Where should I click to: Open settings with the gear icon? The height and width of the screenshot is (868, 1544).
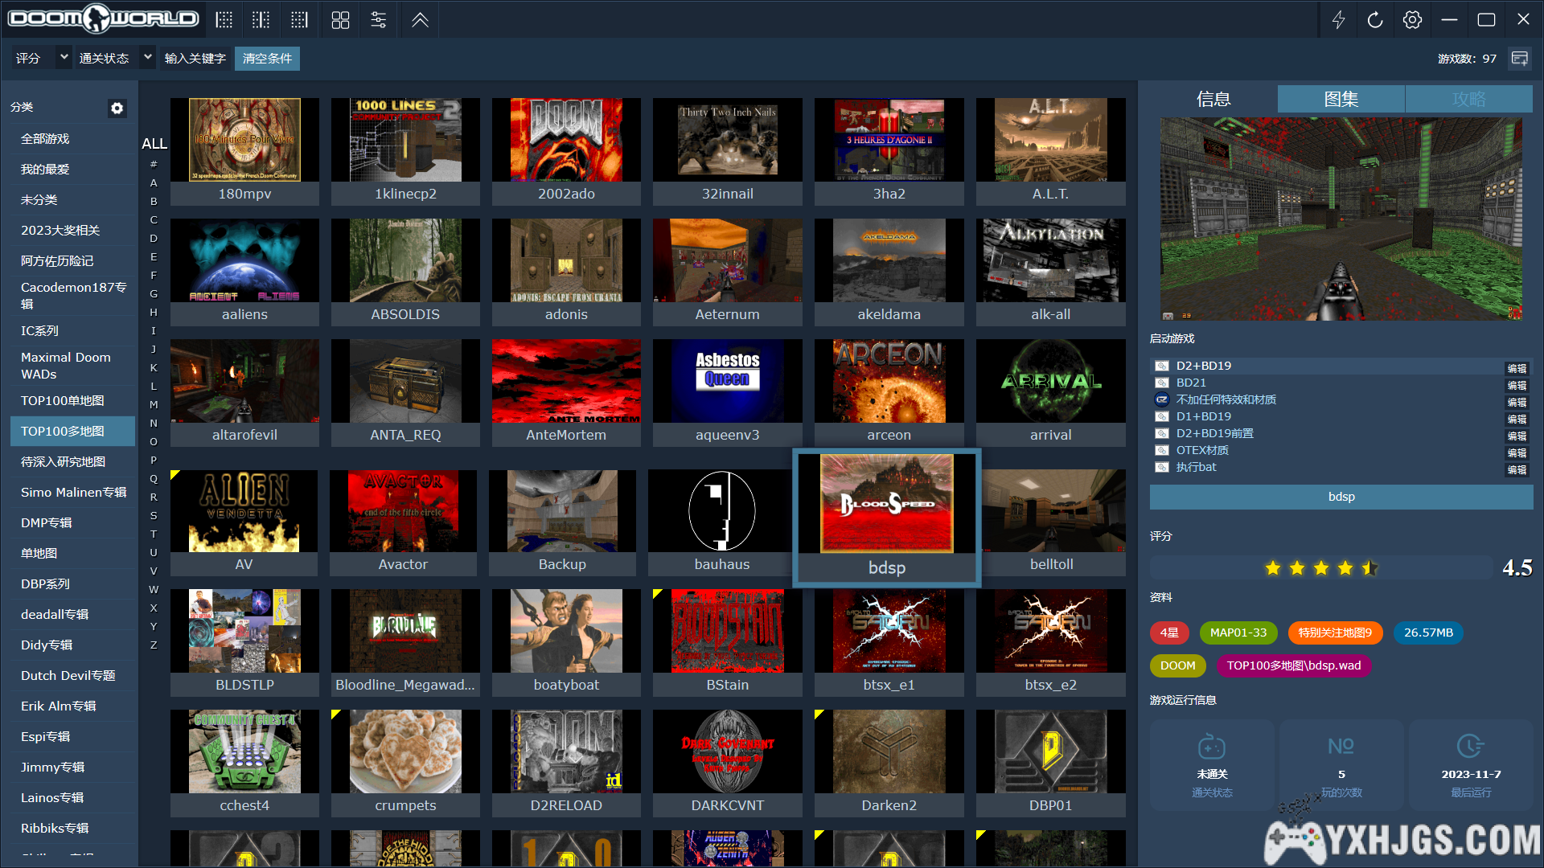1412,20
